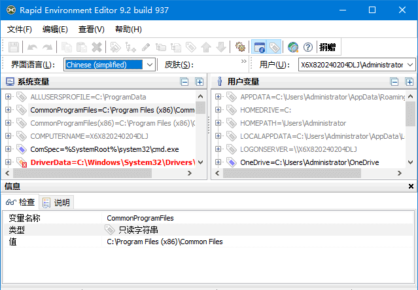
Task: Click the Paste clipboard icon
Action: pos(82,47)
